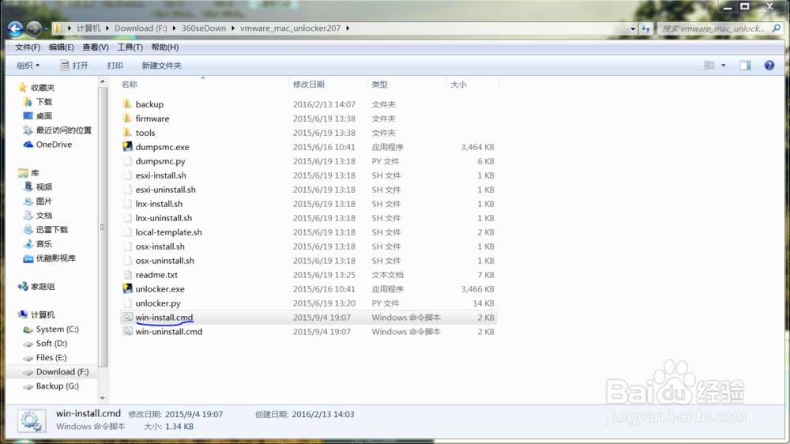The width and height of the screenshot is (790, 444).
Task: Click the 打印 toolbar button
Action: pyautogui.click(x=115, y=65)
